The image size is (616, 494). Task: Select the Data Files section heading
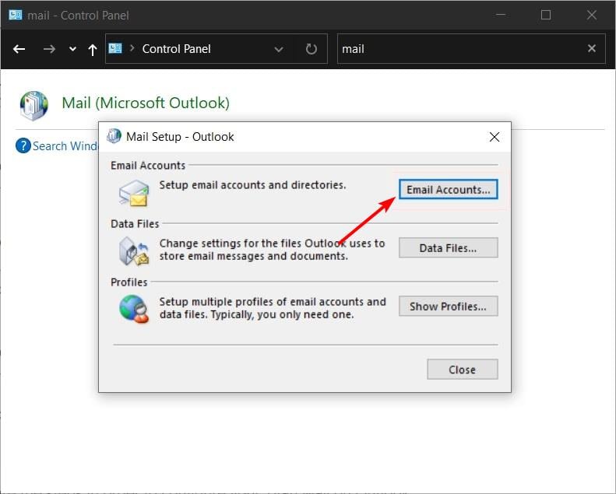[x=135, y=223]
